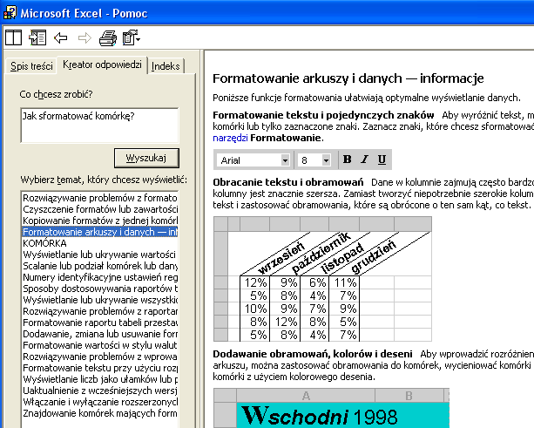534x428 pixels.
Task: Select topic 'Włączanie i wyłączanie rozszerzonych'
Action: click(x=100, y=402)
